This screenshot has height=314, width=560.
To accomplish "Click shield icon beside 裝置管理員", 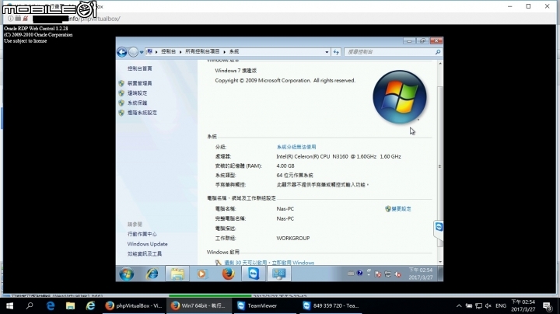I will pyautogui.click(x=121, y=83).
